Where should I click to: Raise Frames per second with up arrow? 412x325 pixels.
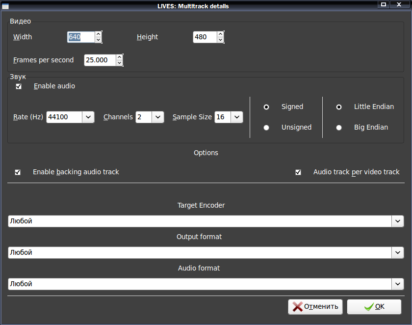point(119,57)
